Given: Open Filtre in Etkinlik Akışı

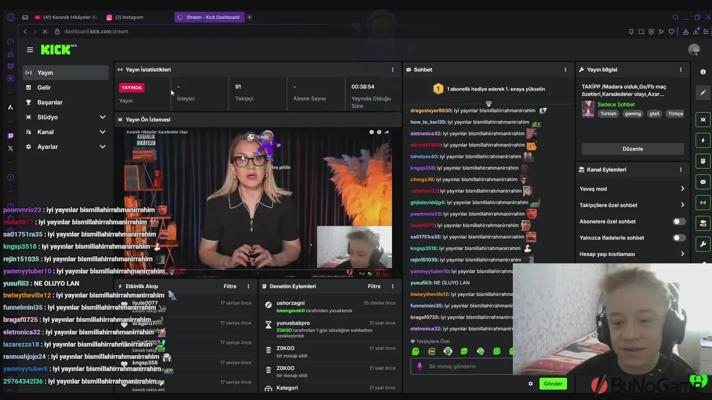Looking at the screenshot, I should (x=230, y=286).
